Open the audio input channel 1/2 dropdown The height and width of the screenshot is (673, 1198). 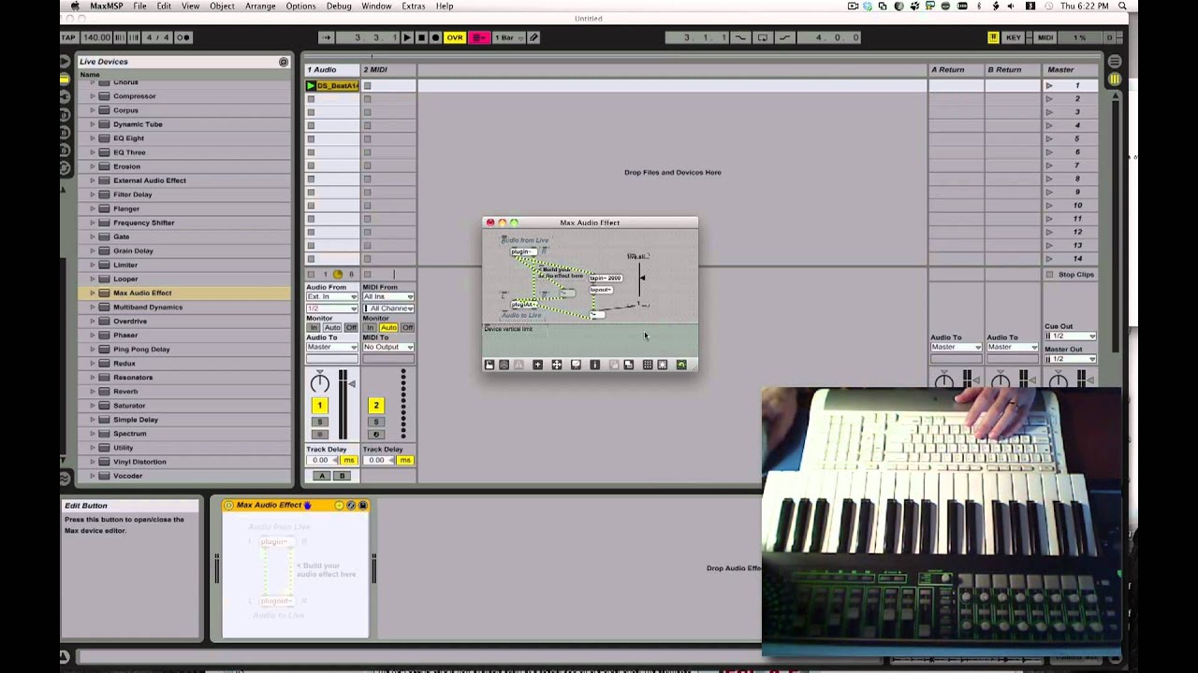click(x=332, y=308)
